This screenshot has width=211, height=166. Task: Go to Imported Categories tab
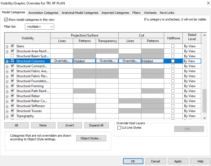[x=115, y=13]
